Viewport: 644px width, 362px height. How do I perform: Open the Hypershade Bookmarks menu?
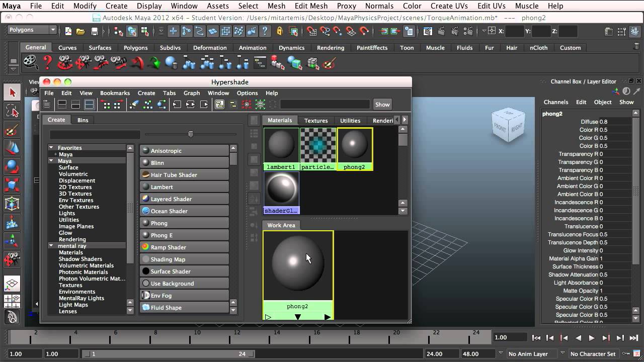click(115, 93)
